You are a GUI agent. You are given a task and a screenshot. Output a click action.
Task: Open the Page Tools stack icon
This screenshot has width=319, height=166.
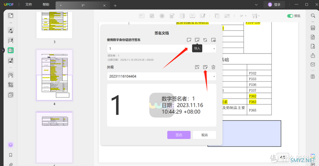click(x=11, y=95)
